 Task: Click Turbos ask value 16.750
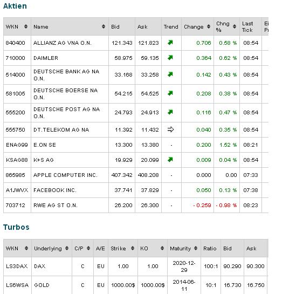pyautogui.click(x=256, y=285)
